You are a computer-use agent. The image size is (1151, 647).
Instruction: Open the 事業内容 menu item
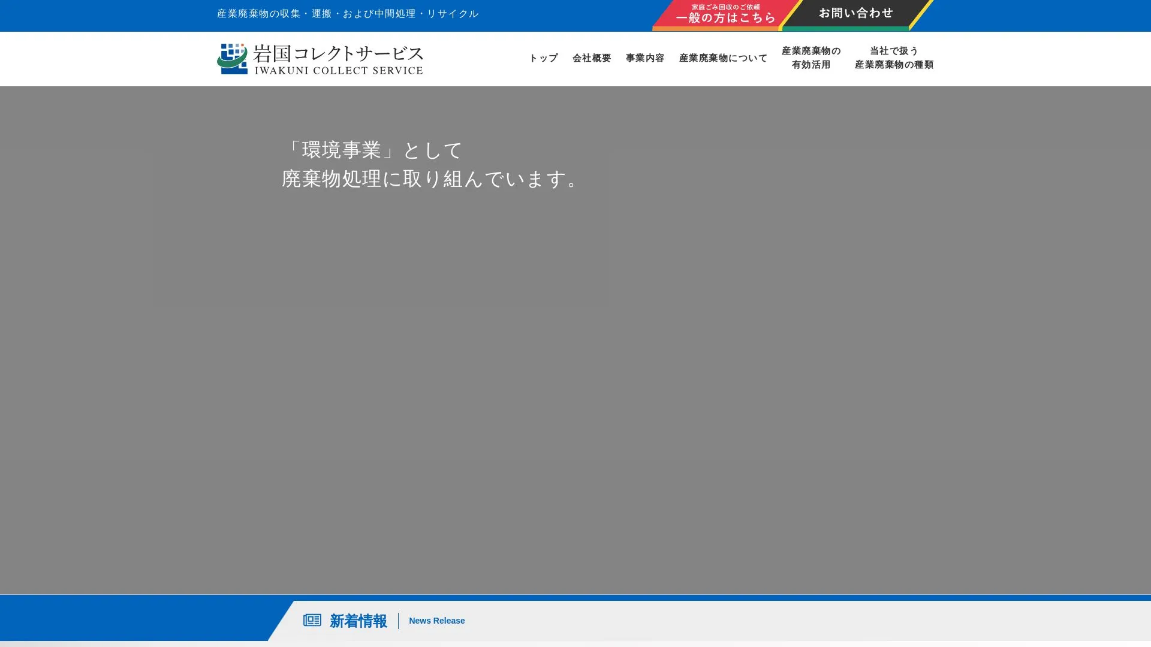click(x=644, y=58)
